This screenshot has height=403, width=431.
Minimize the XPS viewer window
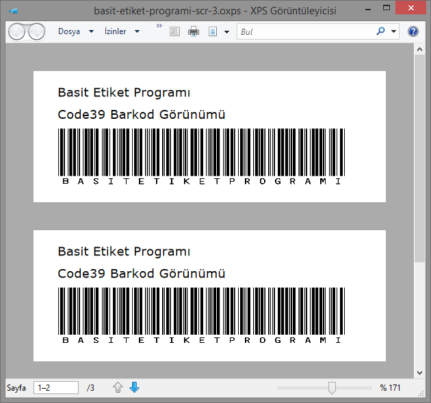(x=368, y=9)
